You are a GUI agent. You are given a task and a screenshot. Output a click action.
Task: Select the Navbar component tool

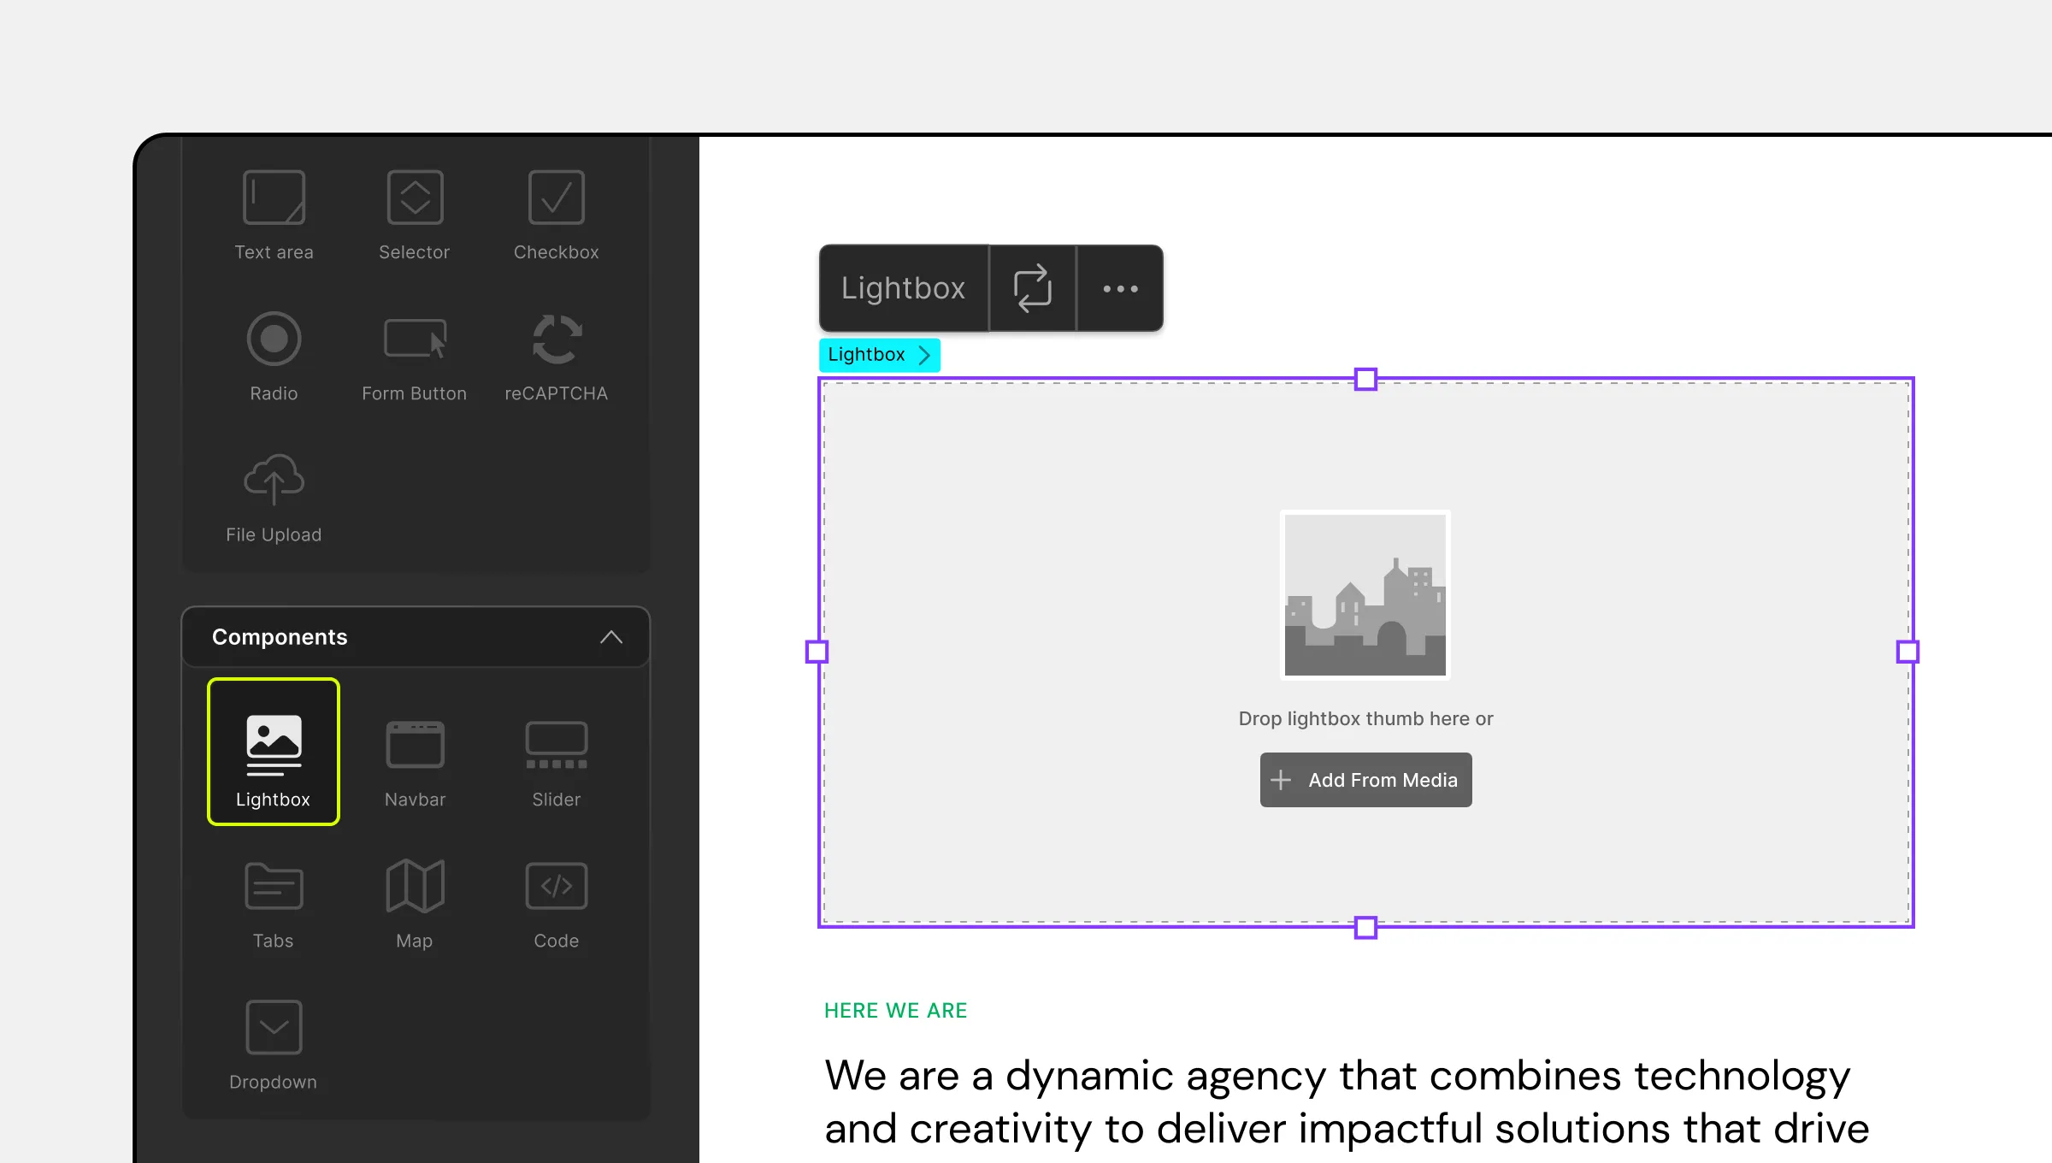(415, 761)
